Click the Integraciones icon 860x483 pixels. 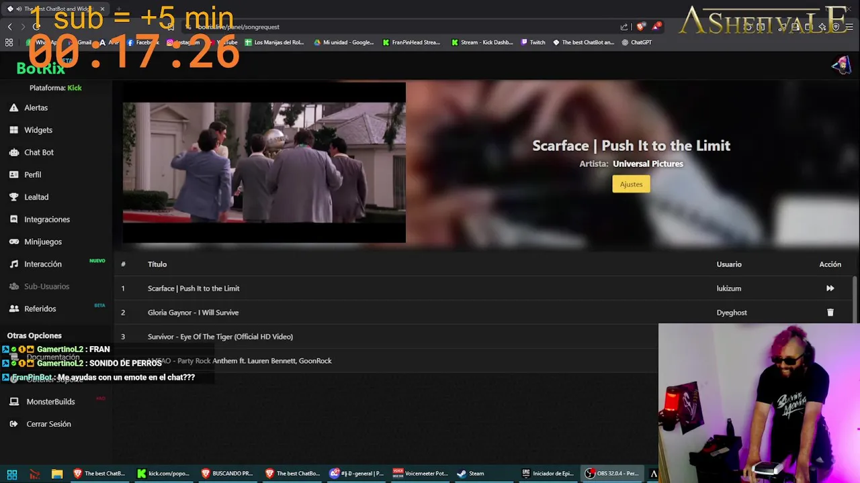(x=13, y=219)
